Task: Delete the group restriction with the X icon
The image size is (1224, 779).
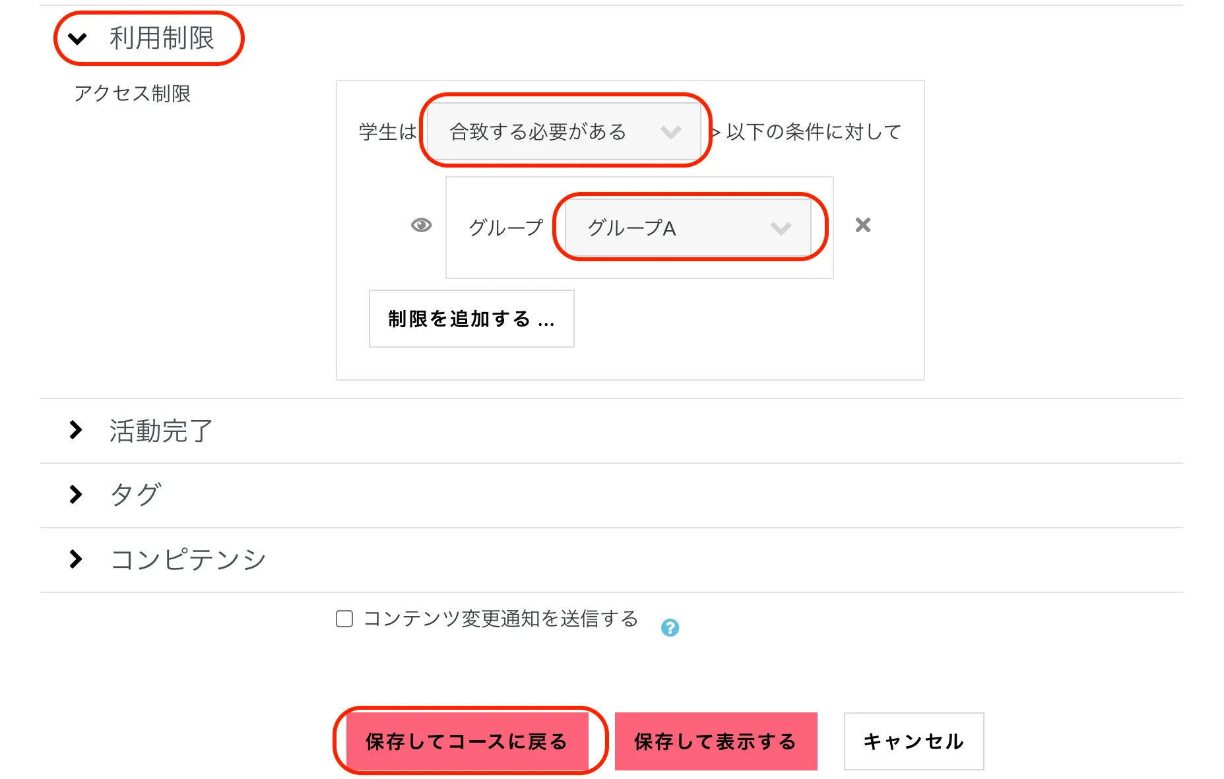Action: pyautogui.click(x=862, y=226)
